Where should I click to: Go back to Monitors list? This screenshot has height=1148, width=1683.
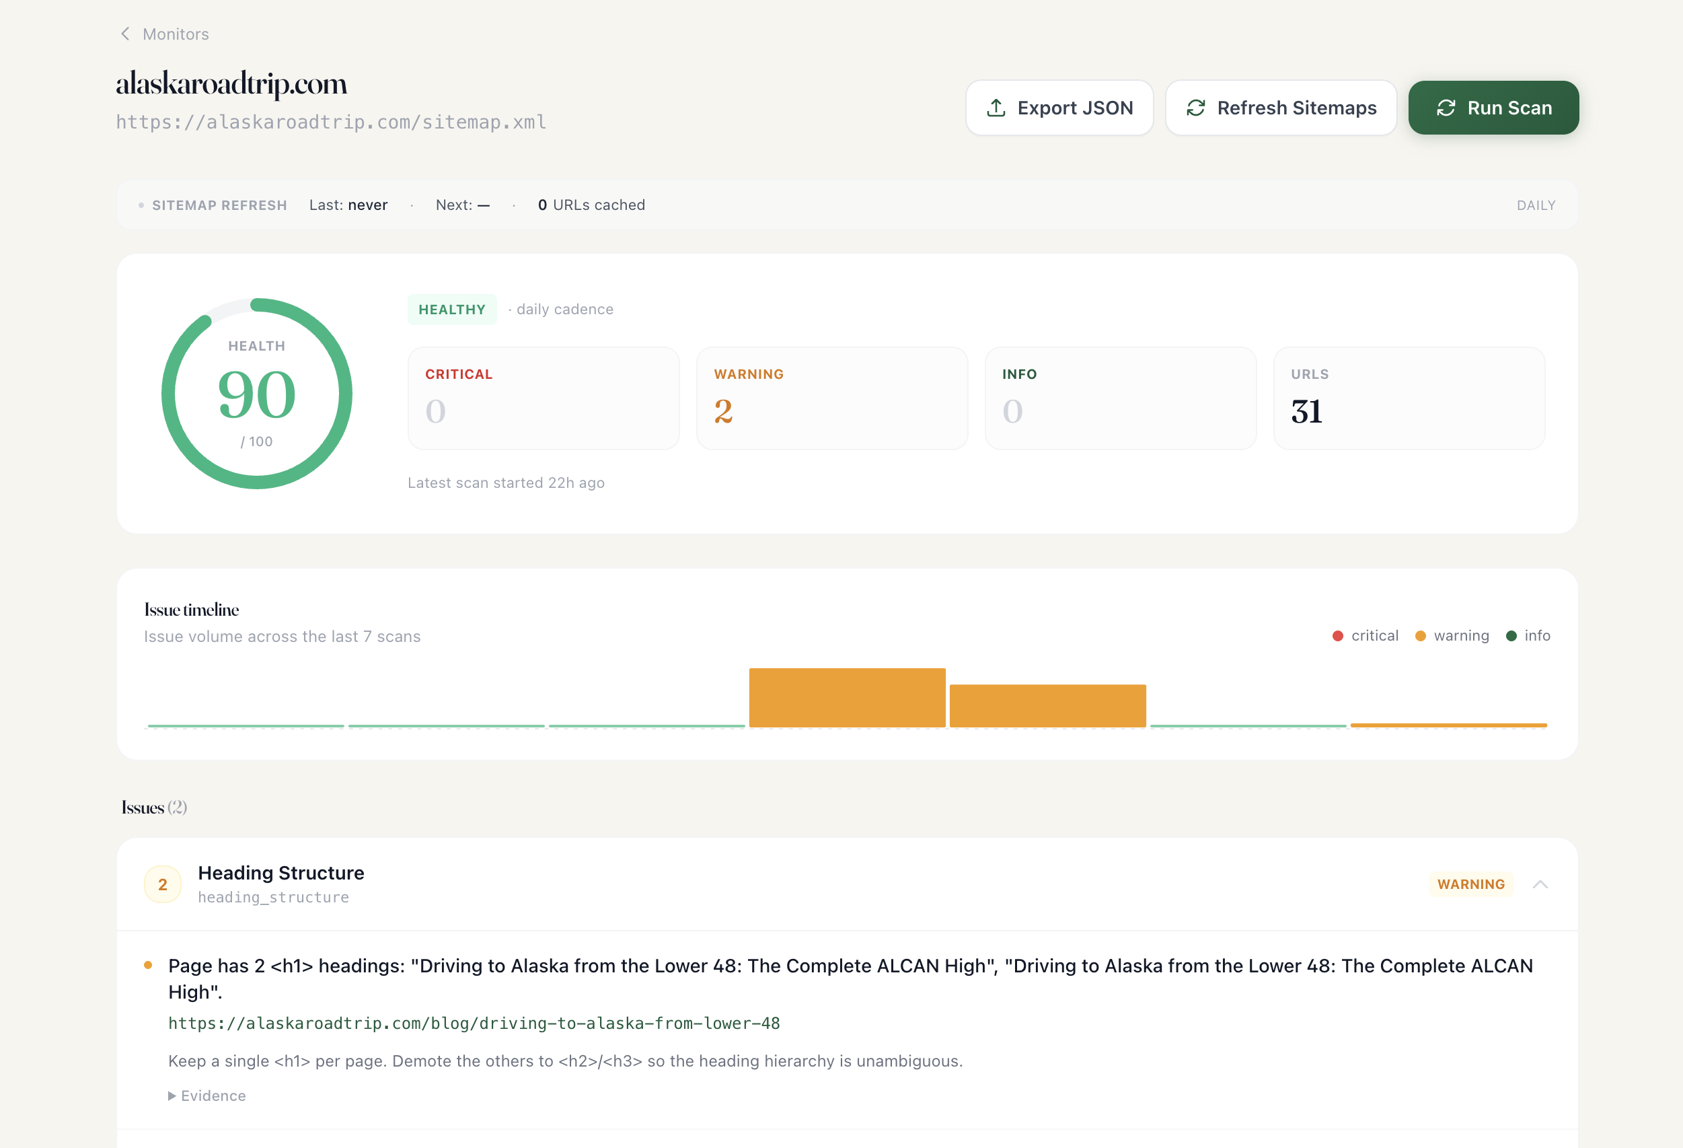[x=176, y=34]
